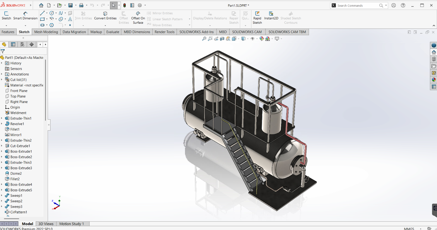Expand the Cut list(31) folder
The height and width of the screenshot is (230, 437).
[2, 80]
